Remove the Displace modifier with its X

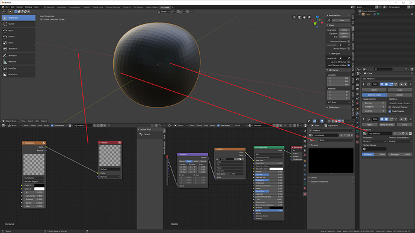click(x=411, y=119)
